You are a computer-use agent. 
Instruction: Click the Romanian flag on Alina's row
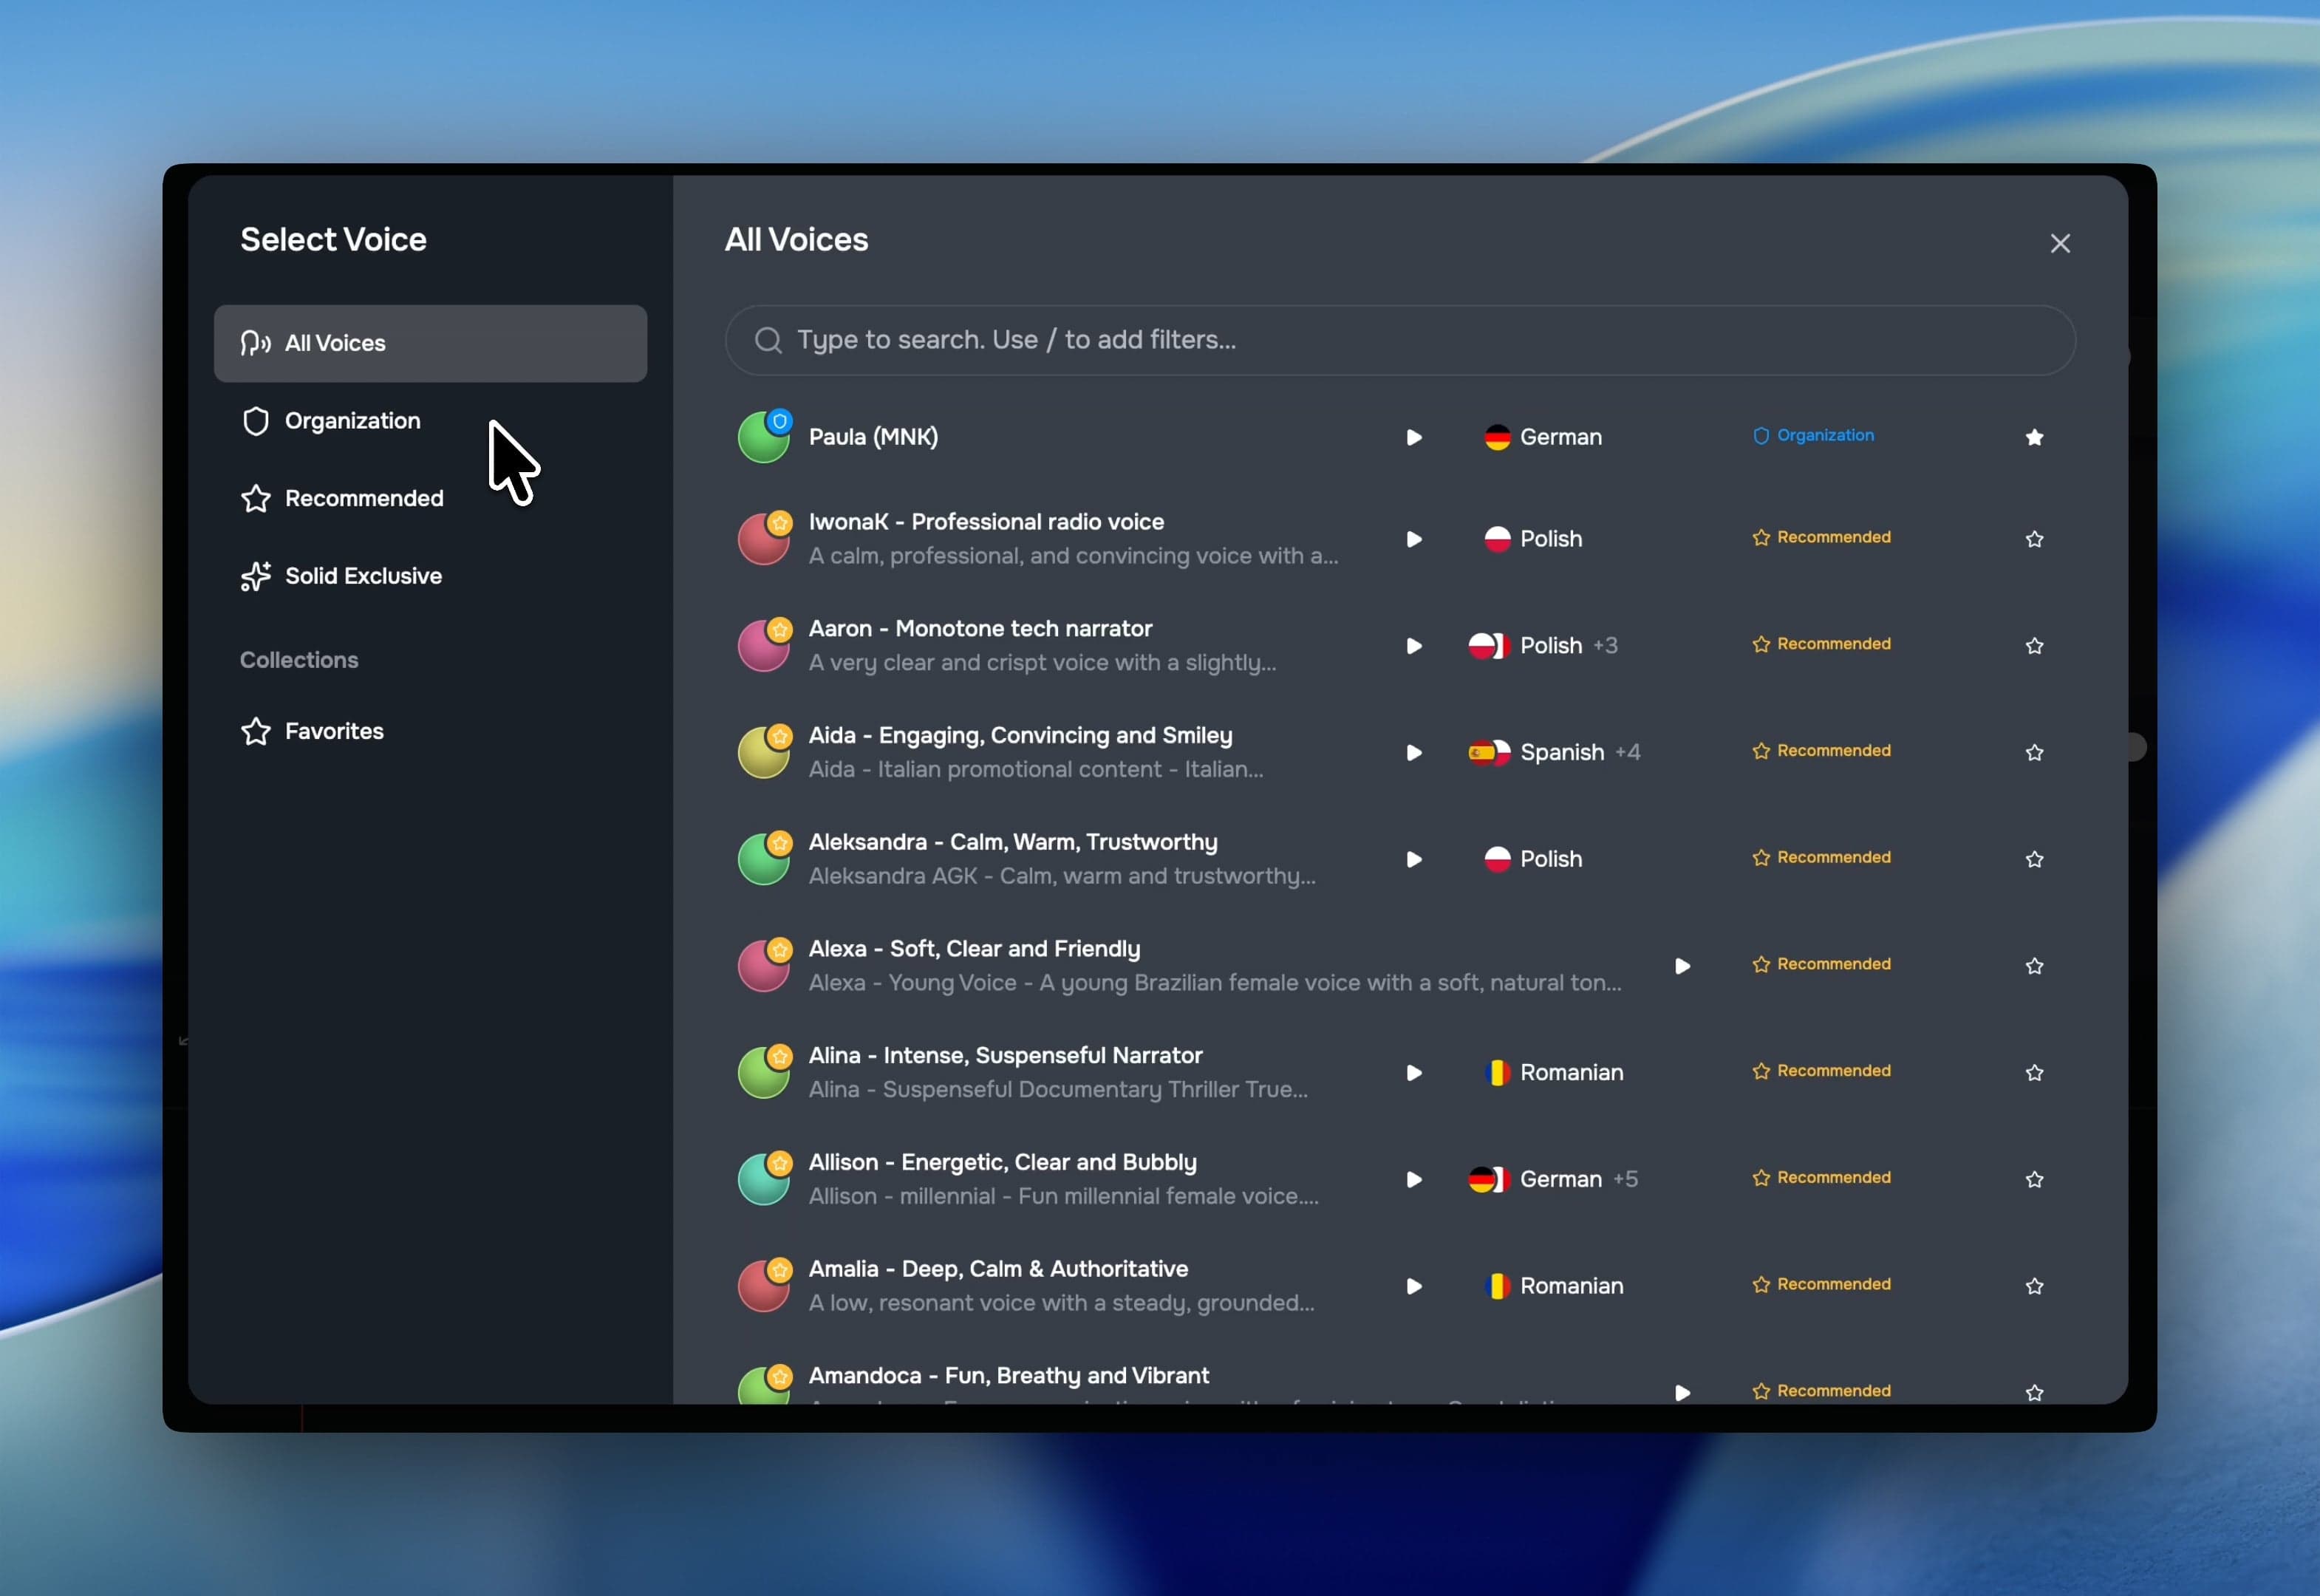point(1498,1073)
